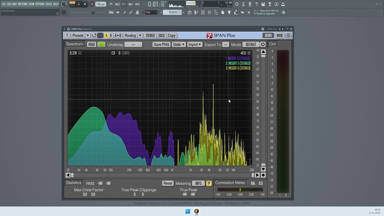Open the Static dropdown
Viewport: 384px width, 216px height.
pos(178,44)
